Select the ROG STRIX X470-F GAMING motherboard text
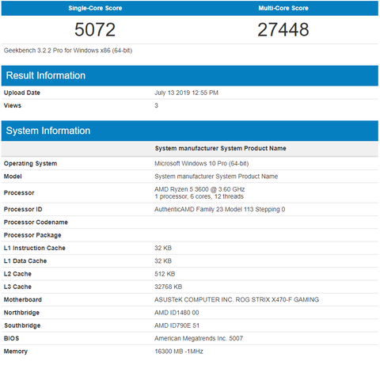380x365 pixels. pyautogui.click(x=277, y=300)
